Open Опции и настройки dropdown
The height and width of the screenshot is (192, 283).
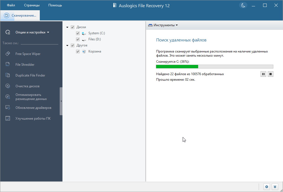[32, 33]
